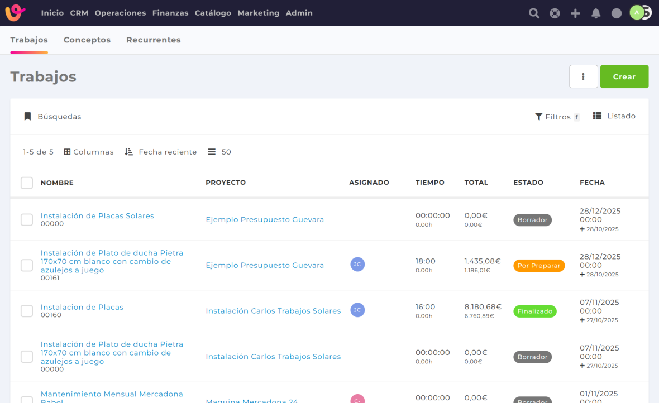Expand the Fecha reciente sort options
The width and height of the screenshot is (659, 403).
(x=161, y=152)
